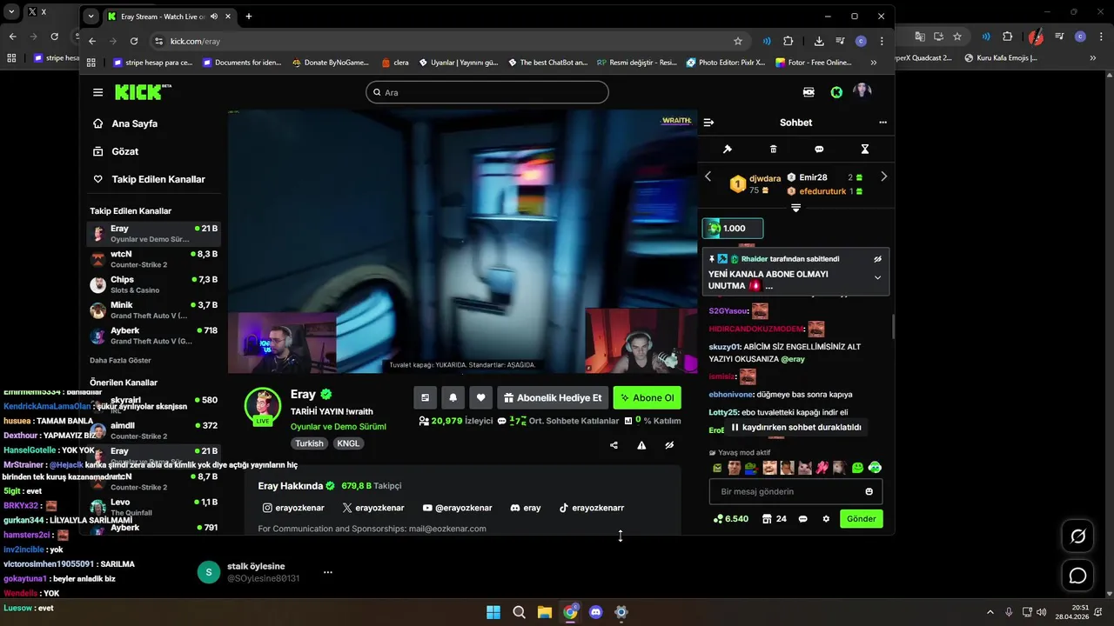Open the 'Photo Editor: Pixlr X' bookmark

726,63
